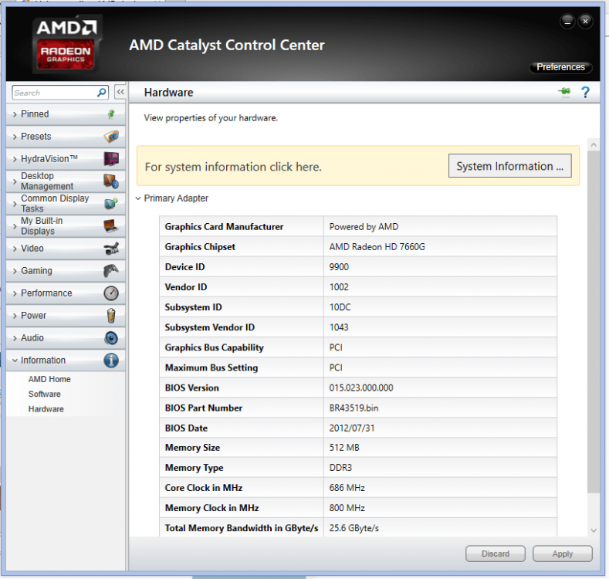Click the Presets icon
Viewport: 609px width, 579px height.
point(111,137)
